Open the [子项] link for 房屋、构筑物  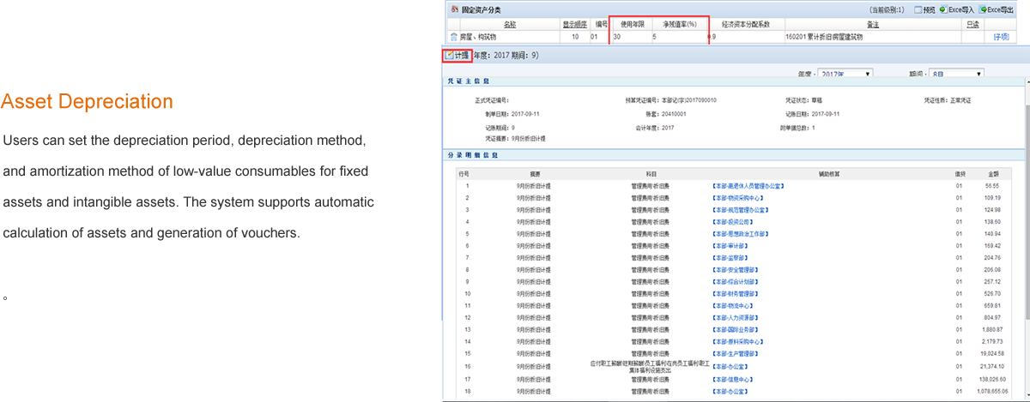click(x=1001, y=37)
